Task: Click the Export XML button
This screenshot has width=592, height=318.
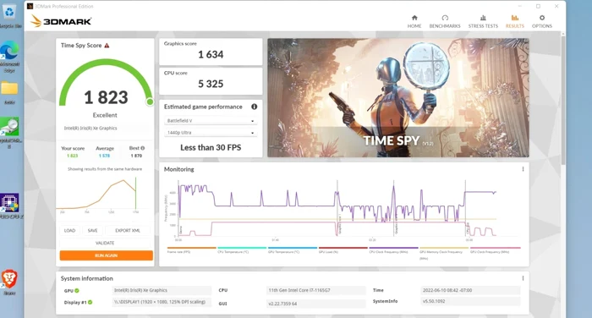Action: [x=128, y=230]
